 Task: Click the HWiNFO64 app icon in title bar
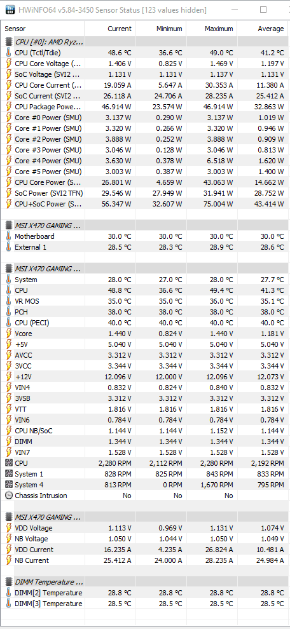pos(10,10)
